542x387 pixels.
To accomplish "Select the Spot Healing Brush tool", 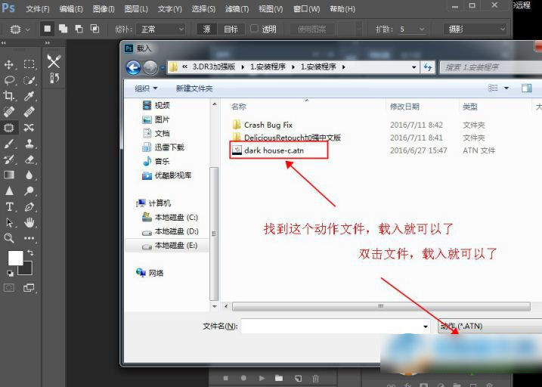I will (x=8, y=112).
